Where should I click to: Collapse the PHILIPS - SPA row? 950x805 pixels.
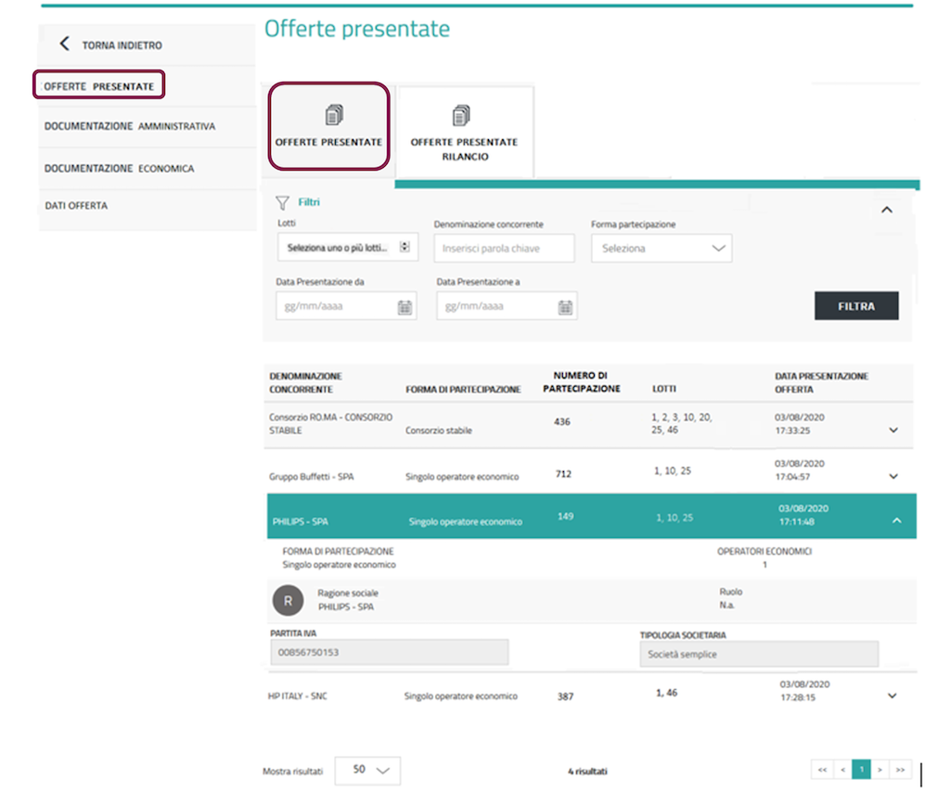(x=896, y=521)
